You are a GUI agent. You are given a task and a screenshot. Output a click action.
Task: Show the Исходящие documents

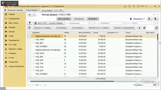pyautogui.click(x=79, y=19)
